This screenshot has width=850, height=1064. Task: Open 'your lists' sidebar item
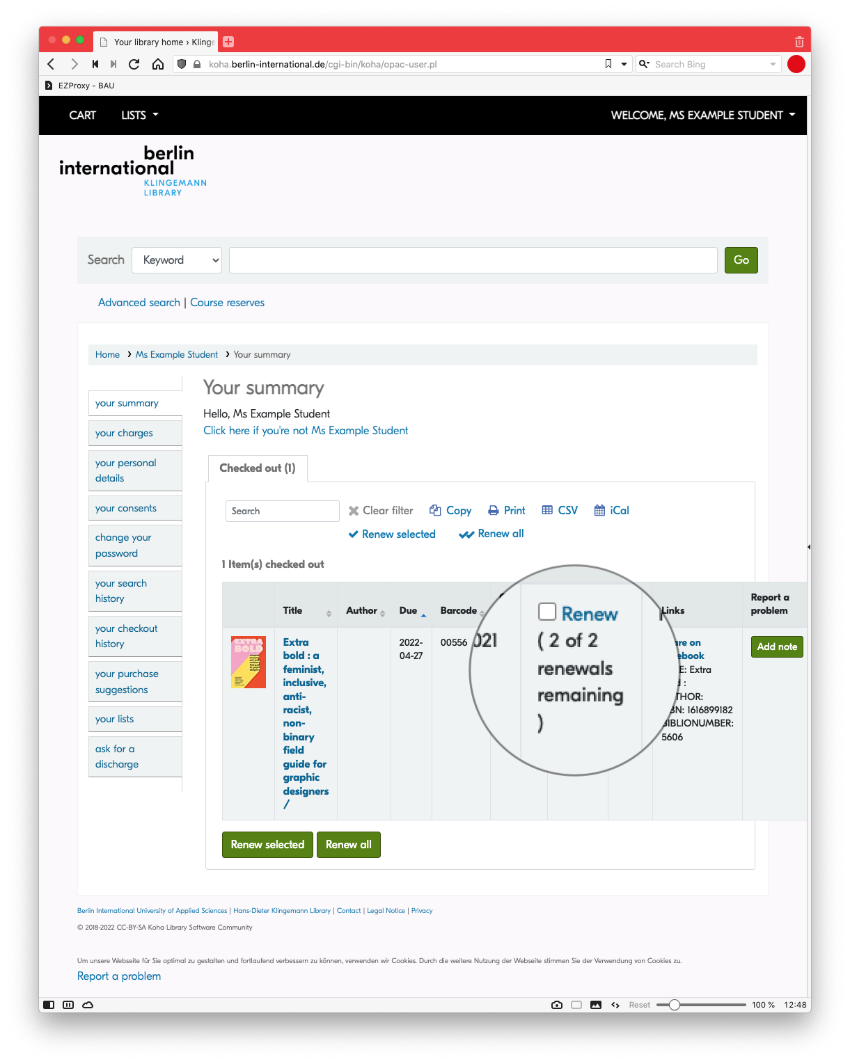pos(135,719)
